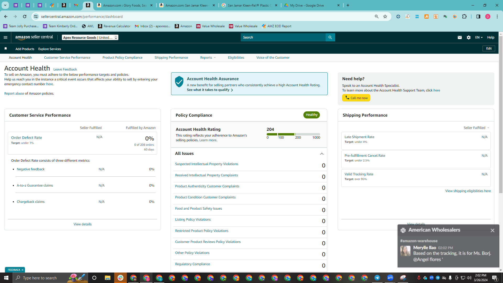
Task: Open Product Authenticity Customer Complaints
Action: coord(207,186)
